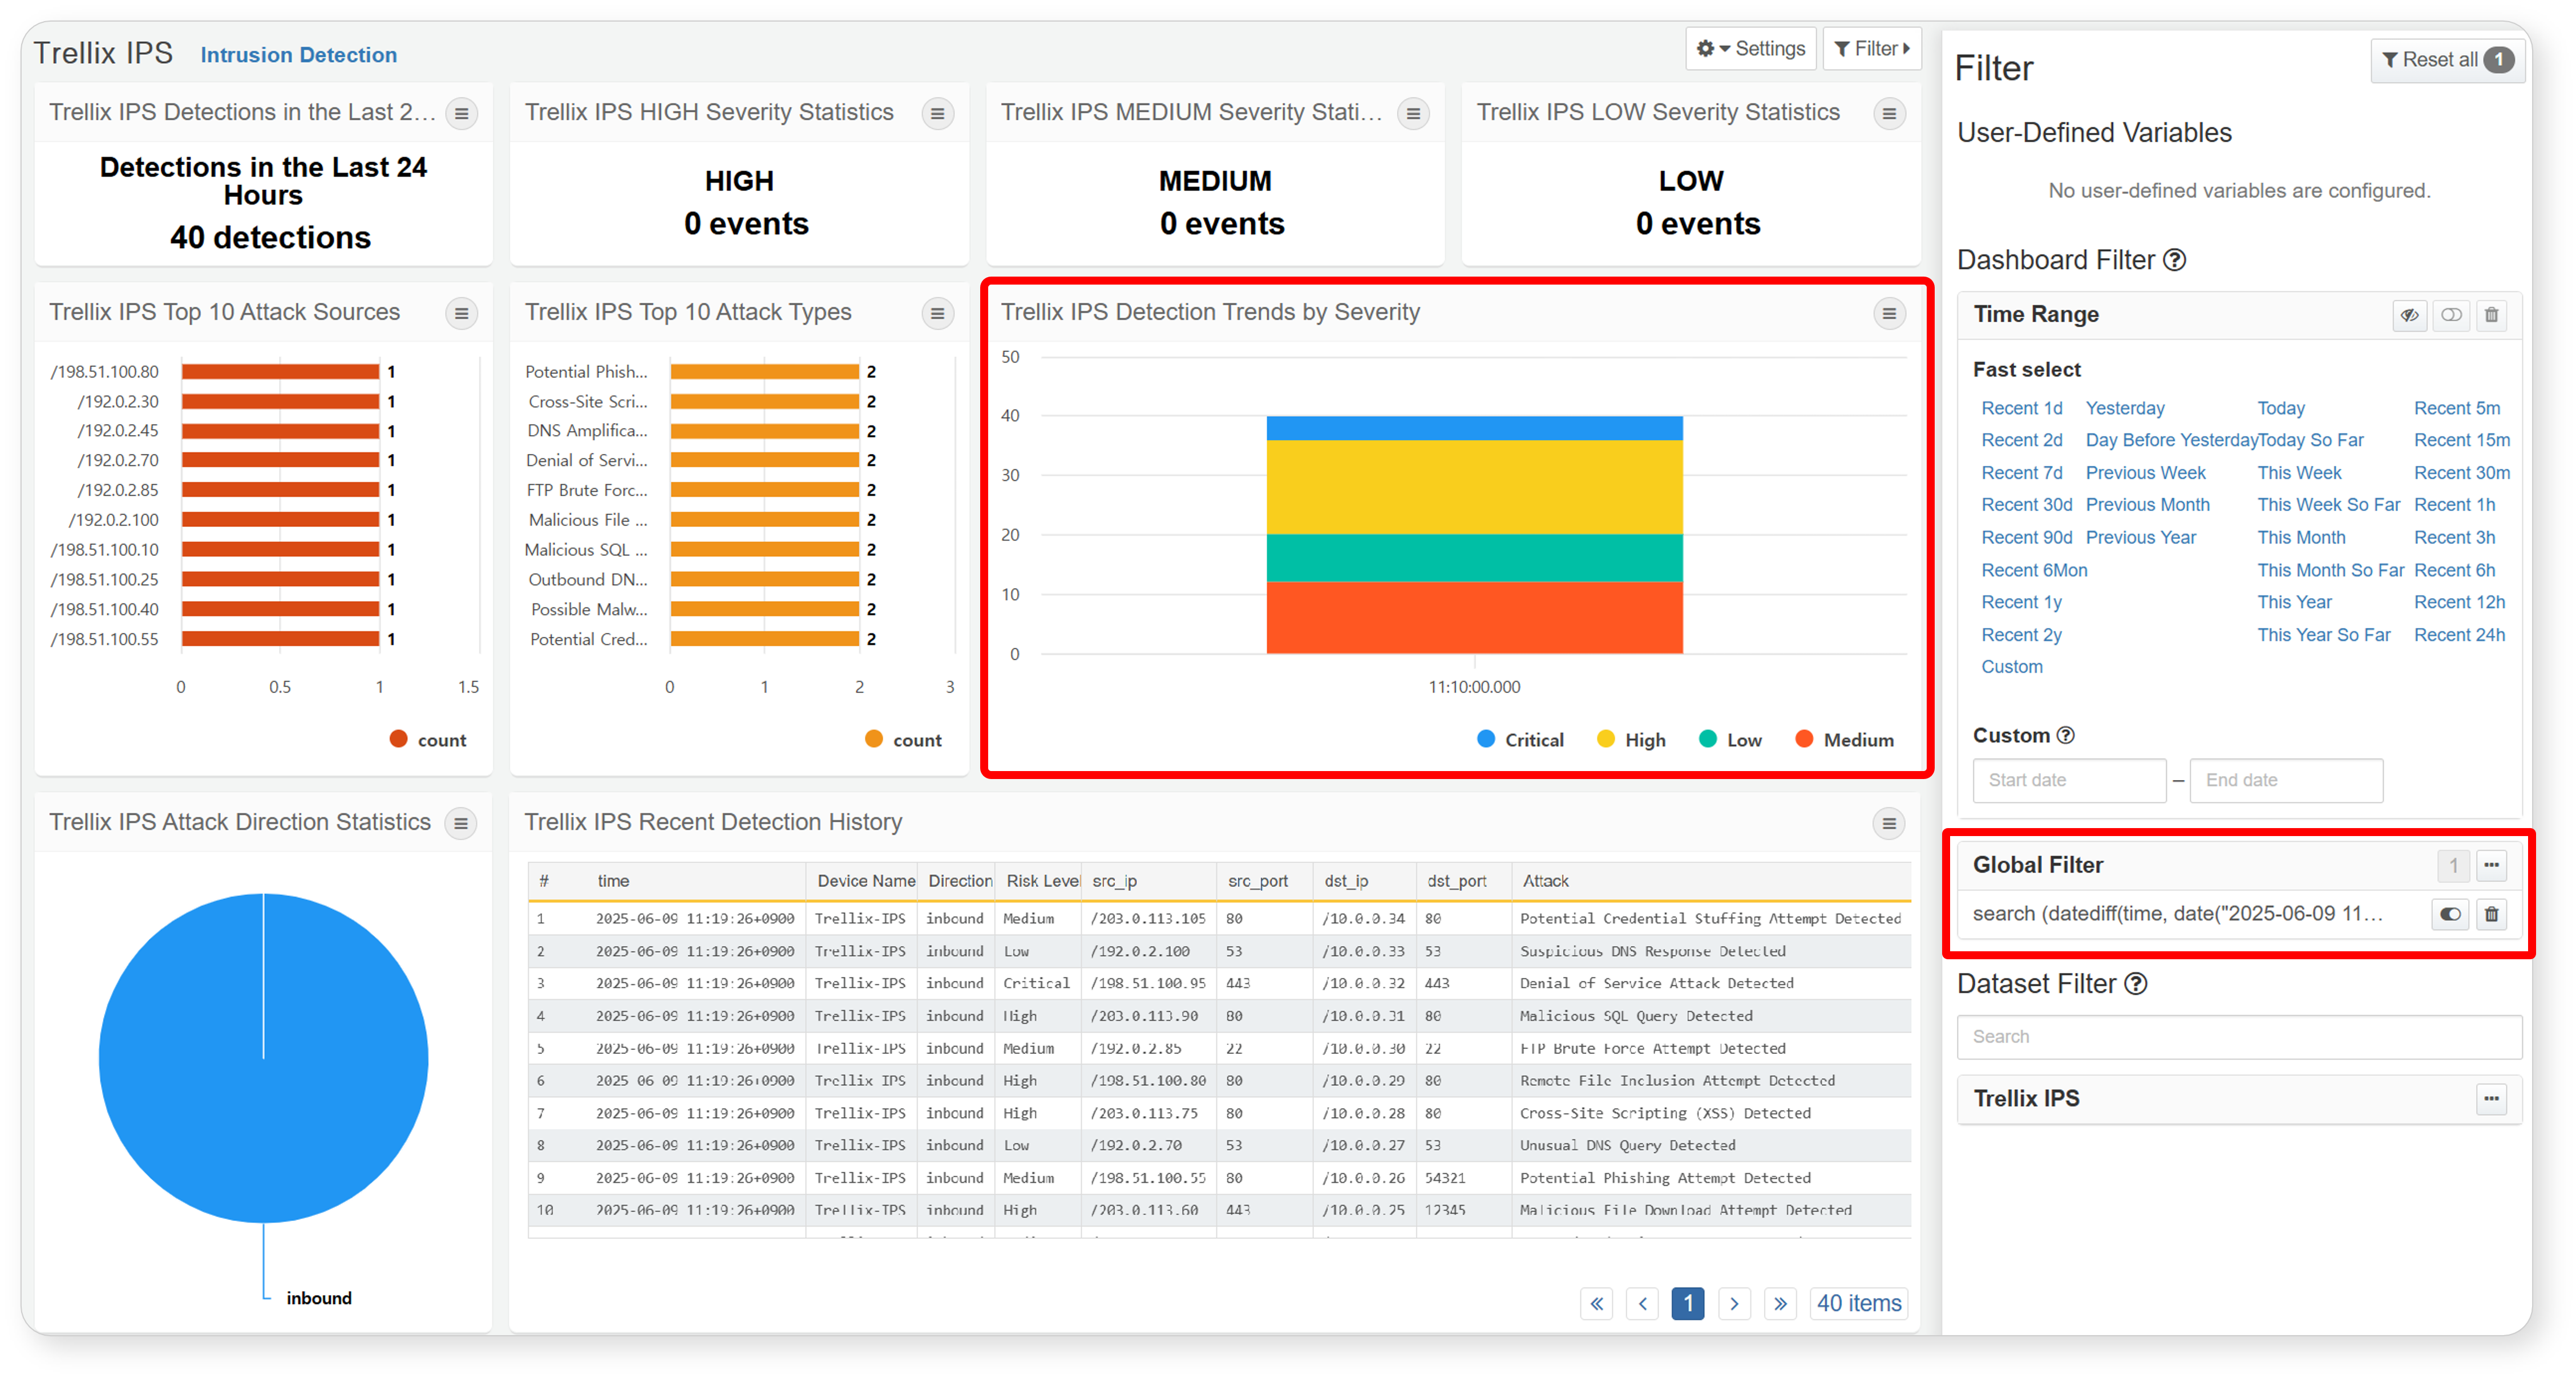Viewport: 2576px width, 1379px height.
Task: Open menu of Recent Detection History widget
Action: pyautogui.click(x=1889, y=824)
